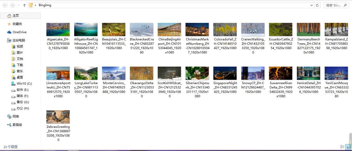Select MonteCervino image thumbnail
The height and width of the screenshot is (151, 352).
tap(114, 73)
